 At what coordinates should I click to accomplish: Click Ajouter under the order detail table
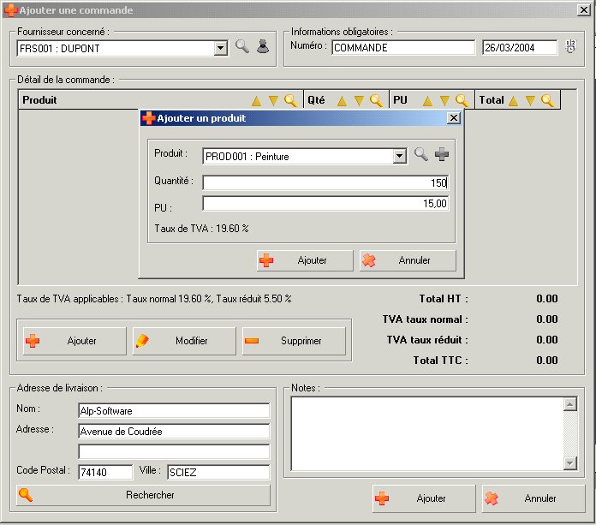click(74, 341)
